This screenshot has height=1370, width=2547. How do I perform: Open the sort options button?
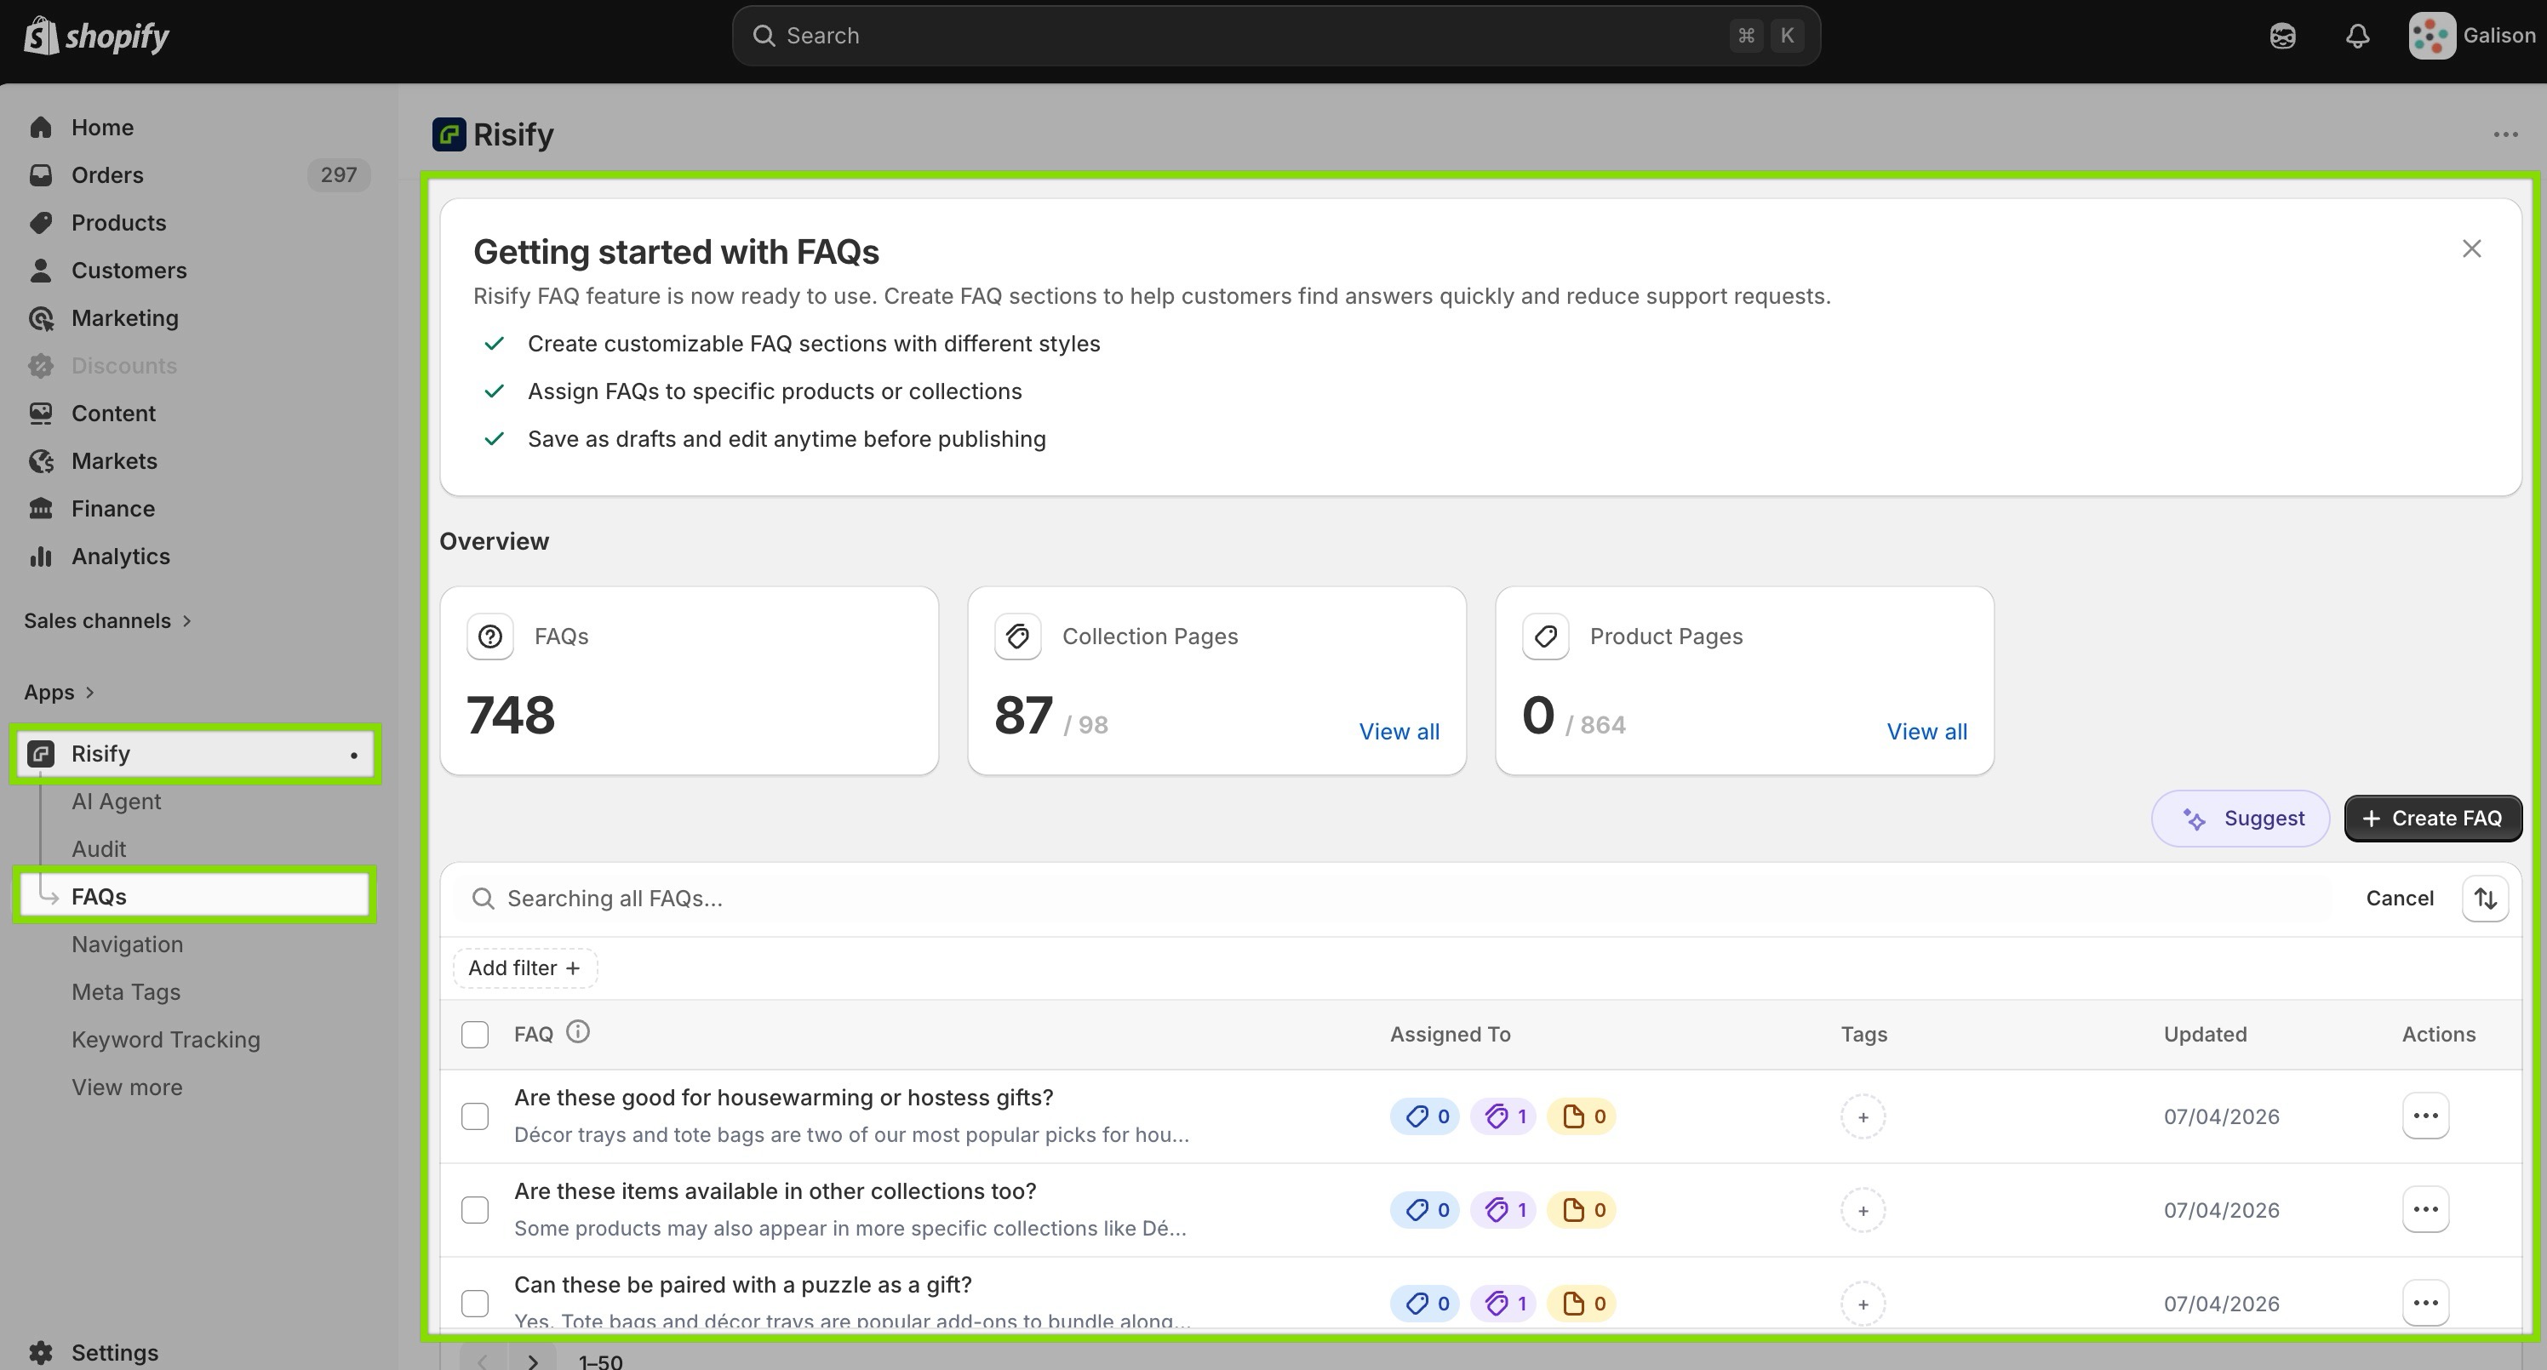pyautogui.click(x=2485, y=898)
